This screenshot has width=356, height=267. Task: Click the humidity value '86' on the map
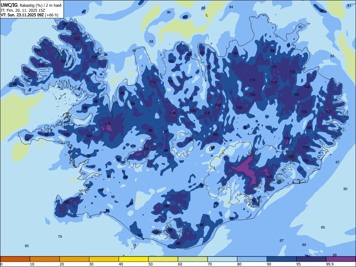coord(203,8)
